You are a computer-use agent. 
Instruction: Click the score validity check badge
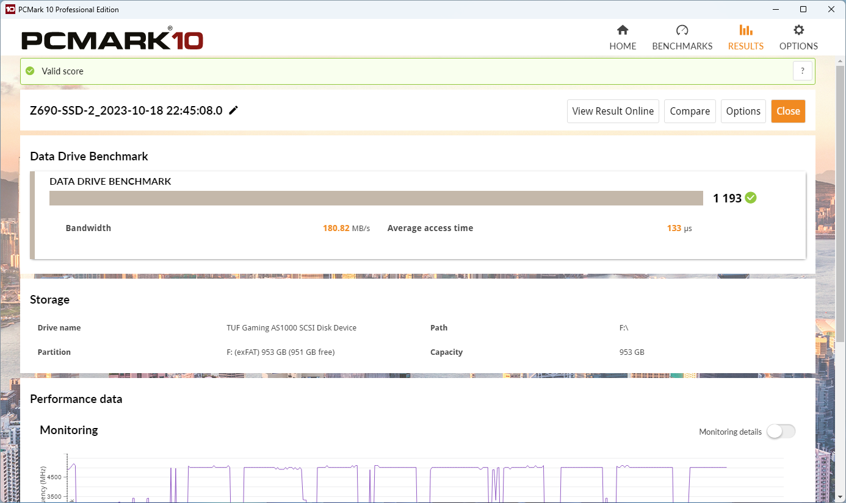click(751, 198)
